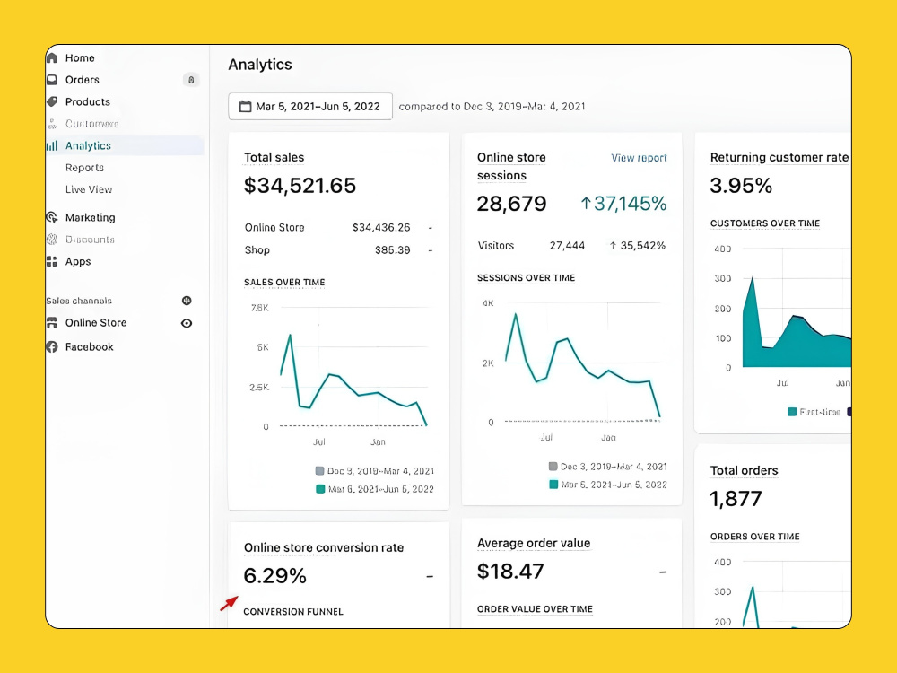Open Live View under Analytics
Viewport: 897px width, 673px height.
click(x=89, y=189)
